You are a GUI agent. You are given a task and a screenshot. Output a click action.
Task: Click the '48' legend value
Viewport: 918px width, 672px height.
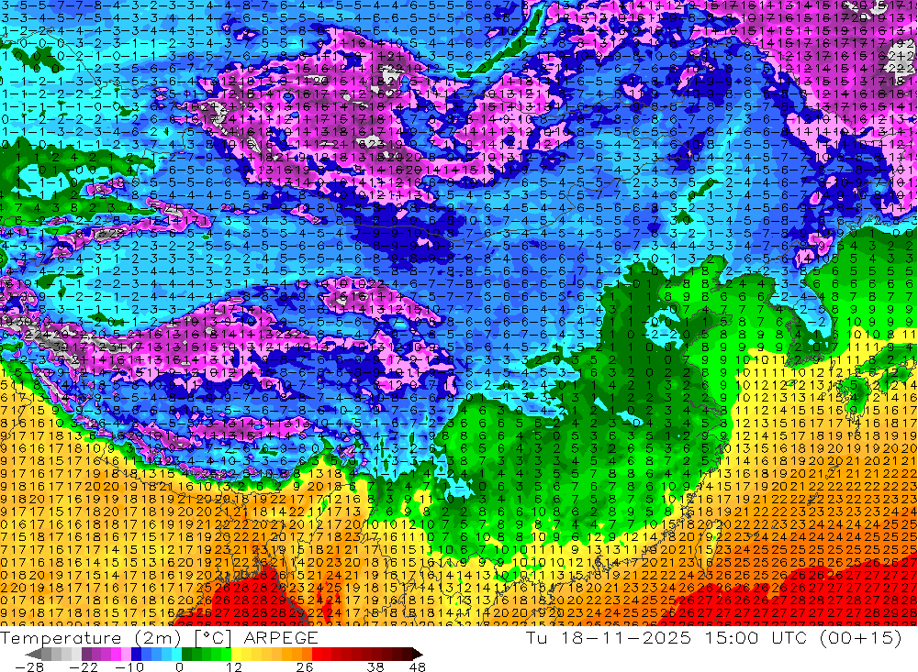[417, 666]
